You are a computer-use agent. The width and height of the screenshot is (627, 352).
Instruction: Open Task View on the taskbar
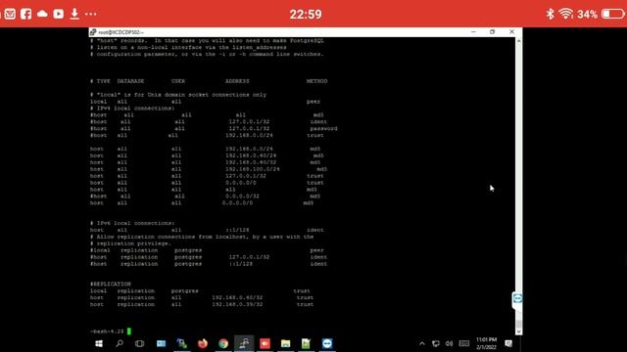(x=139, y=343)
